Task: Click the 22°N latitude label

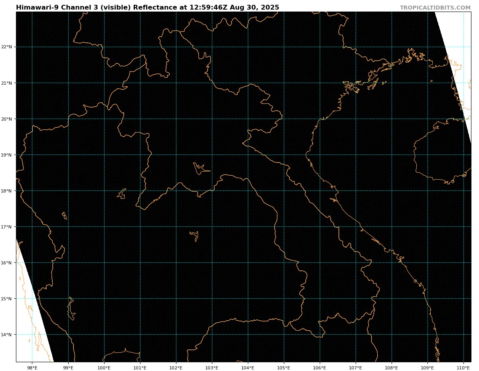Action: coord(7,47)
